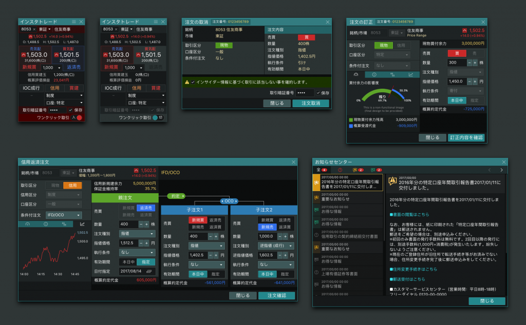Open the IFD/OCO 条件付注文 dropdown

pos(63,215)
